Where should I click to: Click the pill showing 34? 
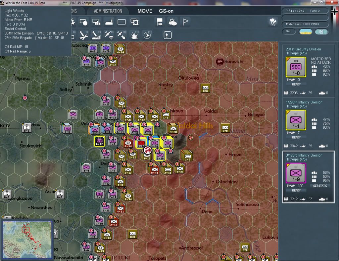[289, 32]
